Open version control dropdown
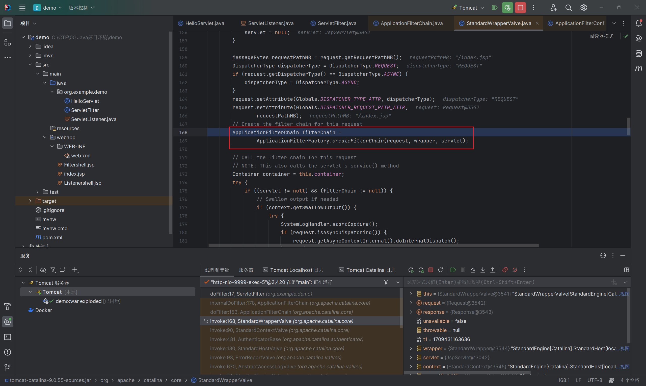 tap(81, 8)
